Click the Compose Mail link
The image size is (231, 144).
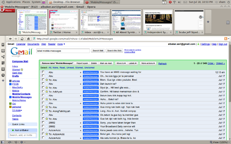[20, 61]
